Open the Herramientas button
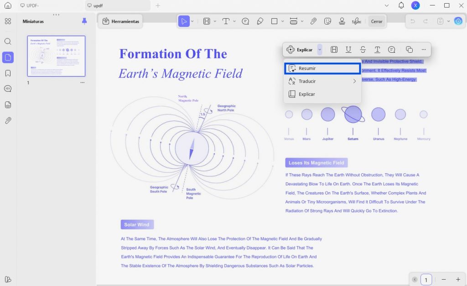467x286 pixels. coord(120,21)
